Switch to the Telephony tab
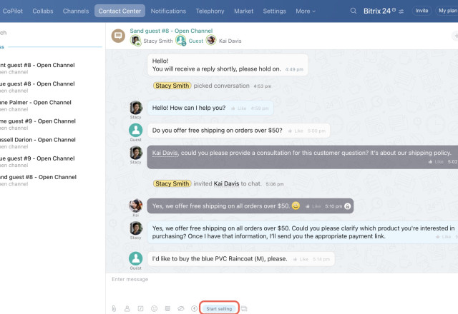Image resolution: width=458 pixels, height=314 pixels. (x=210, y=11)
